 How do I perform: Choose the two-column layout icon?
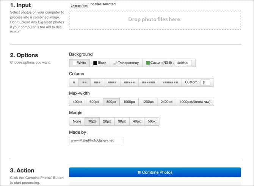[x=84, y=82]
